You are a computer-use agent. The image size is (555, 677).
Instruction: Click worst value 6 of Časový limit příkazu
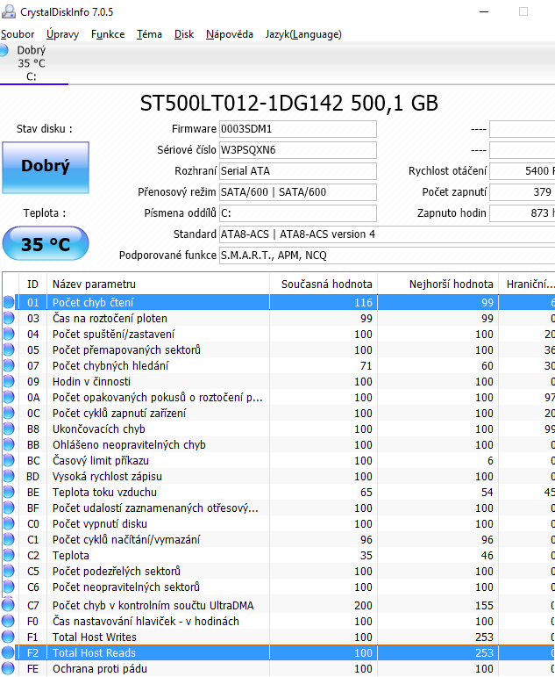tap(490, 461)
